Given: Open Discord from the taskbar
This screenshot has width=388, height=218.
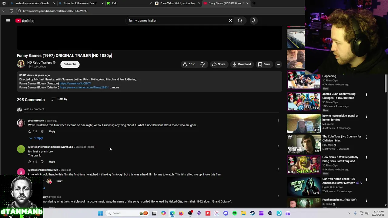Looking at the screenshot, I should coord(226,213).
